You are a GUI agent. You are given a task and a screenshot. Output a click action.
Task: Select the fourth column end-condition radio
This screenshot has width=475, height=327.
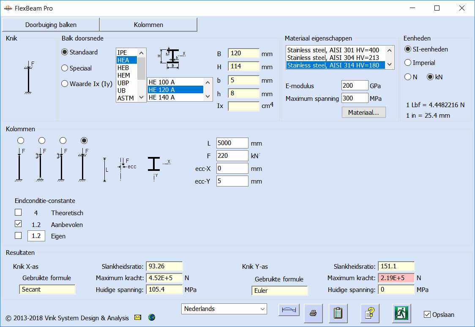click(x=84, y=141)
